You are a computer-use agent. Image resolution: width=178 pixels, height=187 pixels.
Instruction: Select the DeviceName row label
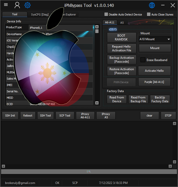[x=14, y=34]
